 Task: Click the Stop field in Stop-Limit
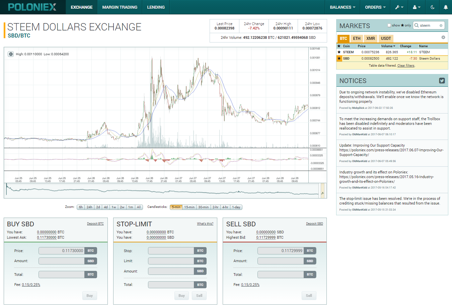tap(171, 251)
